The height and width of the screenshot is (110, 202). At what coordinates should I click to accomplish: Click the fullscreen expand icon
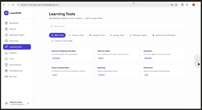198,58
